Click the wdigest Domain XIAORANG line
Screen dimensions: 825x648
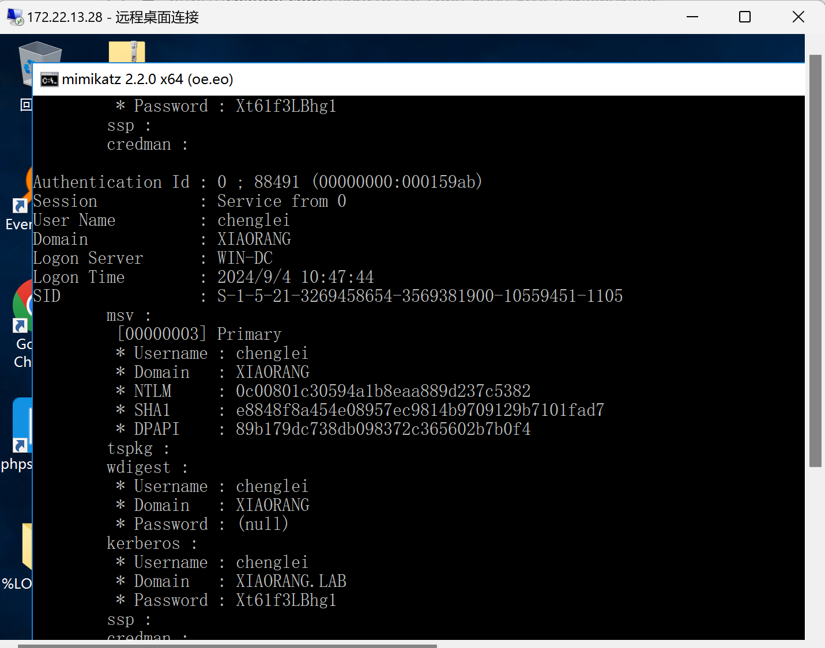click(x=212, y=505)
